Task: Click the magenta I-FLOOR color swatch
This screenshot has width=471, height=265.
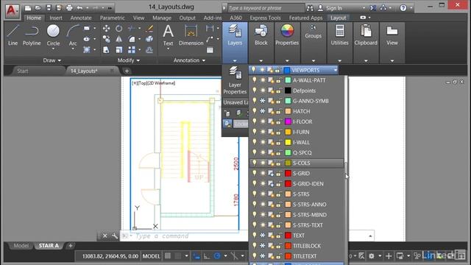Action: (288, 121)
